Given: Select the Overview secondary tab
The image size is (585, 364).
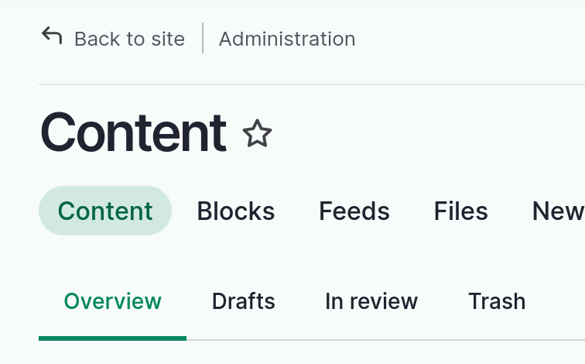Looking at the screenshot, I should pos(113,301).
